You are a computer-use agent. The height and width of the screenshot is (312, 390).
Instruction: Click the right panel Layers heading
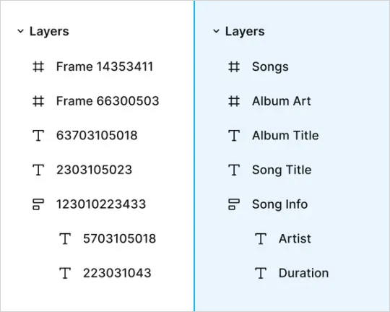(x=245, y=32)
